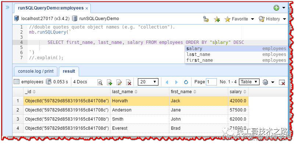Click the Horvath last_name cell

[x=140, y=101]
